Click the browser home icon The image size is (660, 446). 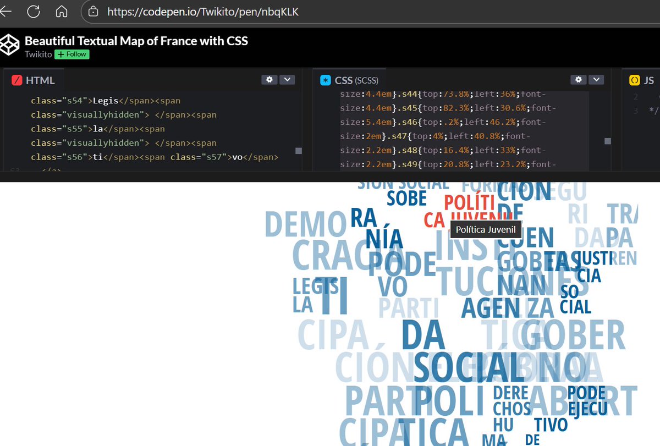tap(61, 10)
